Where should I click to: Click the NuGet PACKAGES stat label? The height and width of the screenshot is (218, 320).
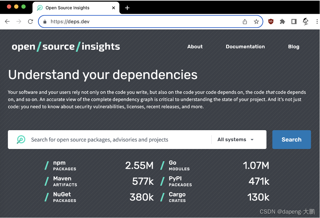(x=65, y=197)
